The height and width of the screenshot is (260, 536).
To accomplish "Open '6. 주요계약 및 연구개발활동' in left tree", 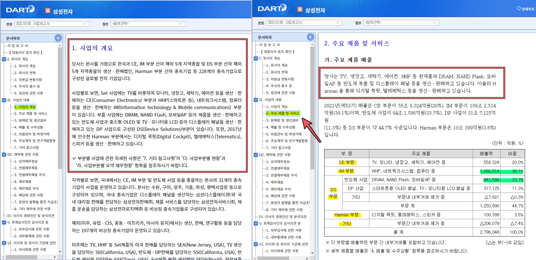I will (x=35, y=141).
